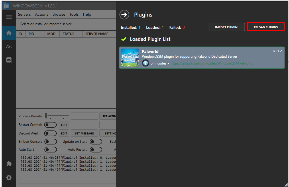Viewport: 289px width, 187px height.
Task: Toggle the Discord Alert switch
Action: (x=50, y=133)
